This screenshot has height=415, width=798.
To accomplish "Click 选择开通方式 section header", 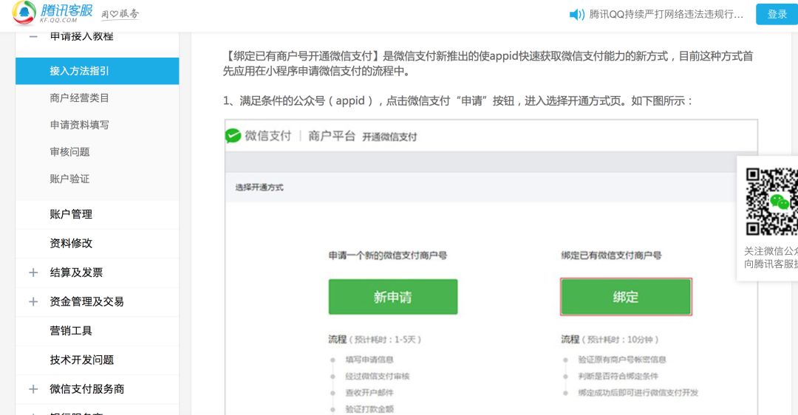I will (259, 187).
